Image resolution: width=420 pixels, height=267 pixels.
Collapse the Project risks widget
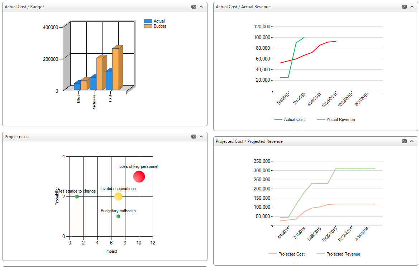click(201, 136)
